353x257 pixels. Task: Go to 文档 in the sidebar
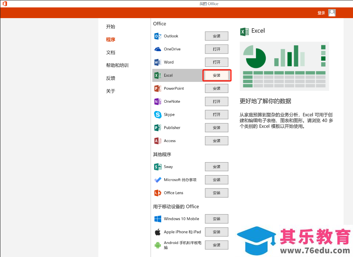click(x=110, y=52)
